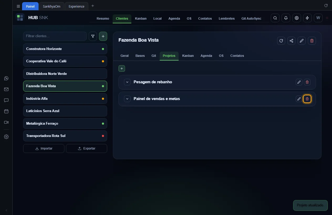
Task: Focus the Filtrar clientes search field
Action: (x=55, y=36)
